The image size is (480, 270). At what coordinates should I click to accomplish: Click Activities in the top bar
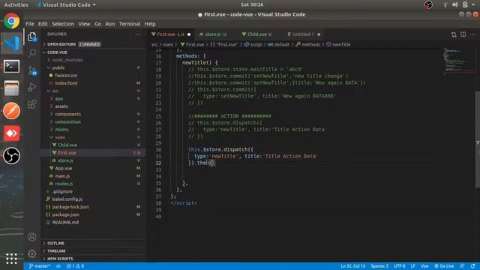(x=16, y=4)
